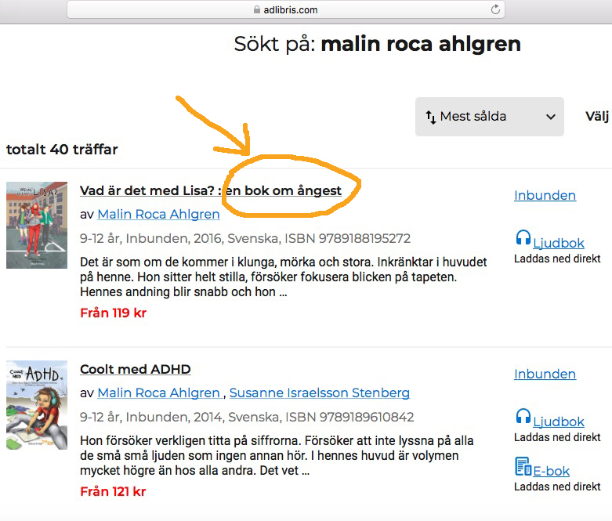Open author Malin Roca Ahlgren under Lisa book

pos(158,214)
